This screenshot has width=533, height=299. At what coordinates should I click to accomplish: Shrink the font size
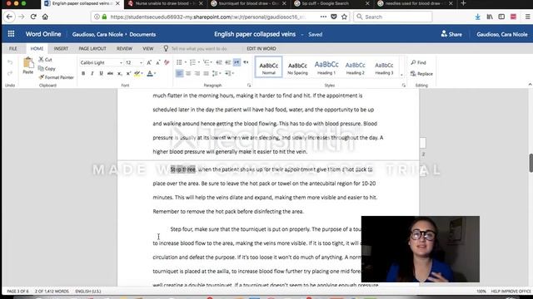[x=157, y=62]
